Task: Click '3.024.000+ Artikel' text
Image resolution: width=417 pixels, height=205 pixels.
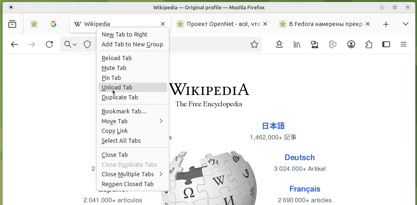Action: (300, 169)
